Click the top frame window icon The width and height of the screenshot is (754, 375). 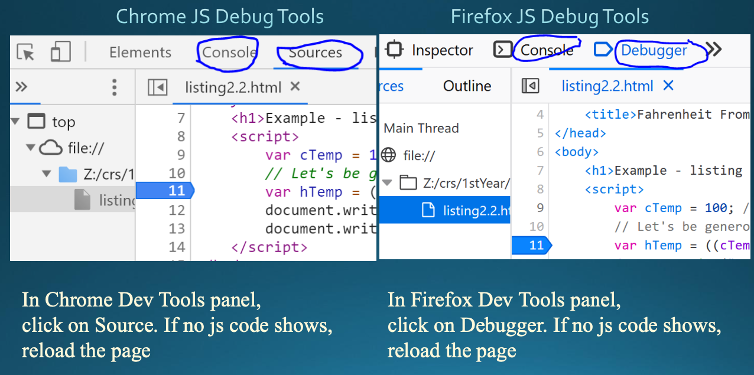[x=37, y=122]
